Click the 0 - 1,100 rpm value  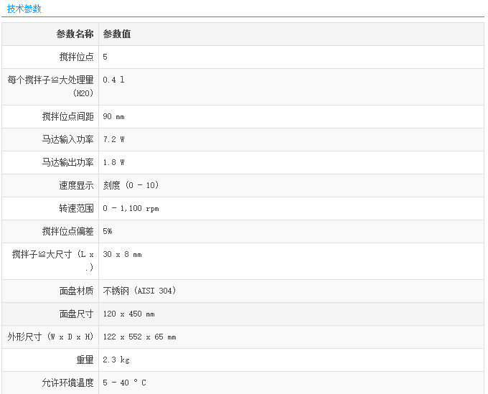coord(131,208)
